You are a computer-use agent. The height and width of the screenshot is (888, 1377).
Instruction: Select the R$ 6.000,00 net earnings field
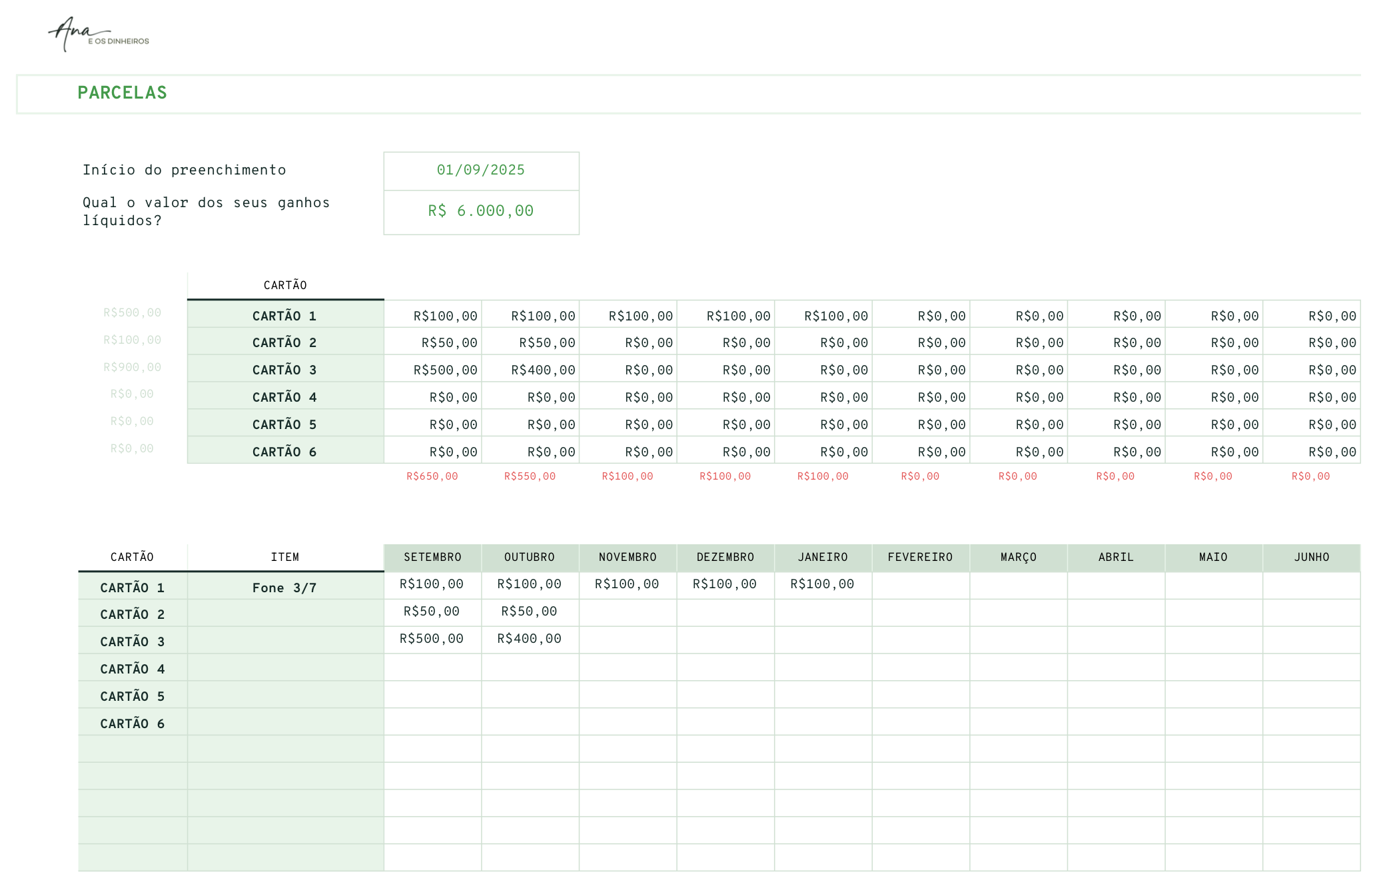[x=481, y=213]
